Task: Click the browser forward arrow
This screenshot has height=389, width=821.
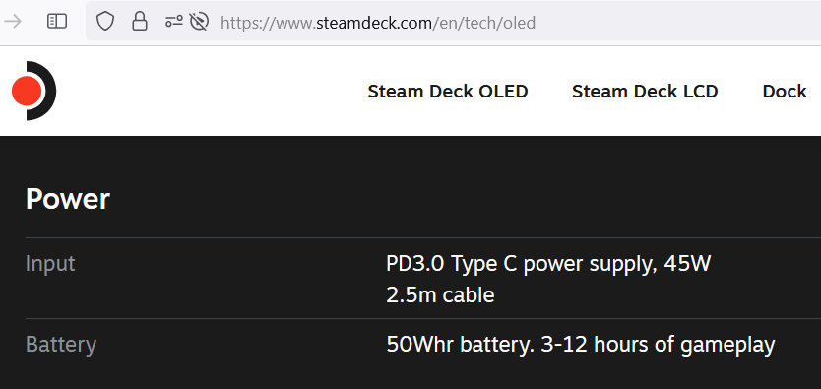Action: (x=13, y=22)
